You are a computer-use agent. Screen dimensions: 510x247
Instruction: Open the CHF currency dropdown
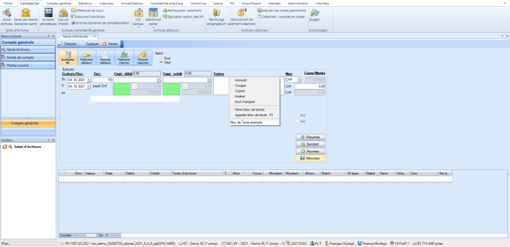[300, 80]
